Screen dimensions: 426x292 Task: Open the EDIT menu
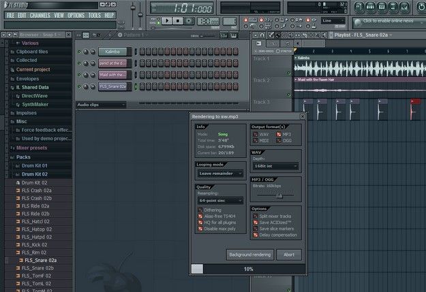[x=22, y=15]
